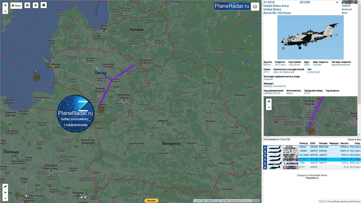Click the USARMY_RC12X airline code

click(272, 93)
